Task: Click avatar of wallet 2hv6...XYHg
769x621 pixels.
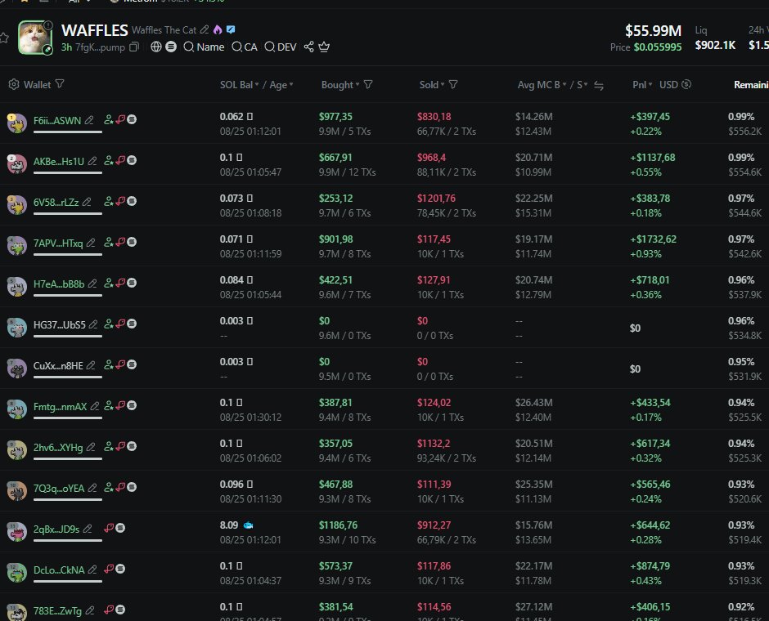Action: click(16, 449)
